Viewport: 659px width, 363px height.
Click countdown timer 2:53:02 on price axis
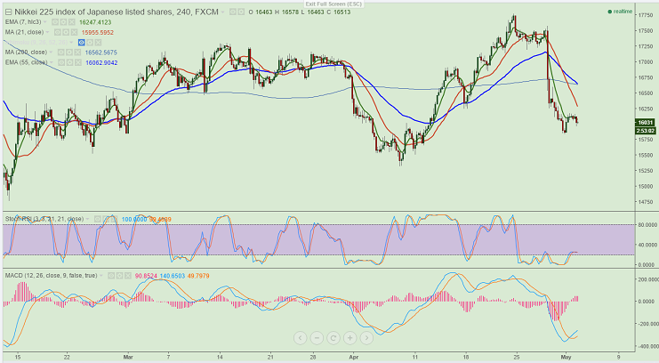coord(645,131)
